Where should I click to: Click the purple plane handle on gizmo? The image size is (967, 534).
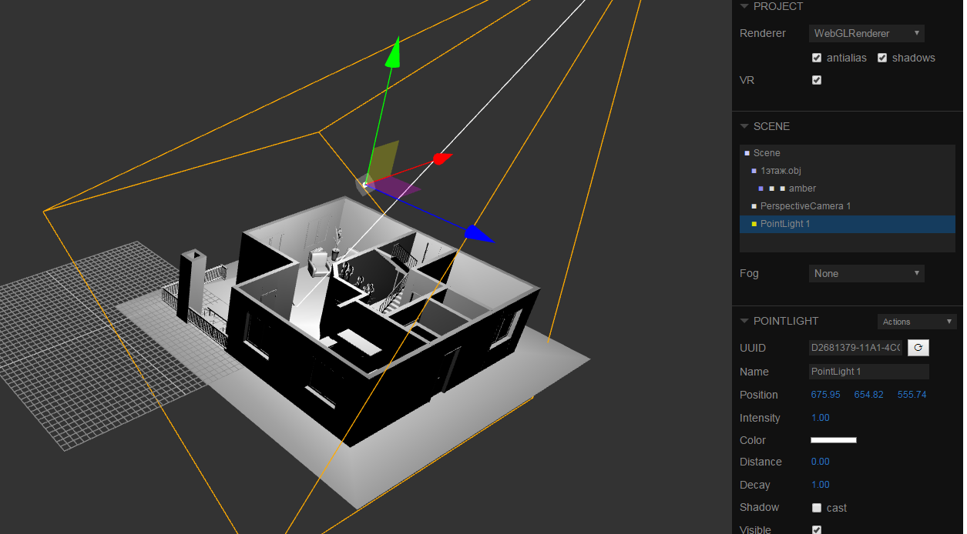click(399, 186)
